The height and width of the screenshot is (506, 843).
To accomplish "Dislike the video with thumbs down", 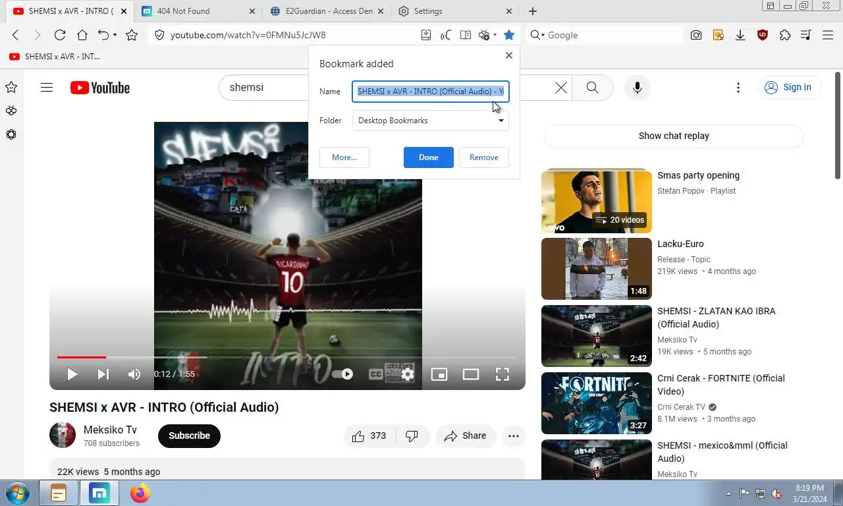I will 412,436.
